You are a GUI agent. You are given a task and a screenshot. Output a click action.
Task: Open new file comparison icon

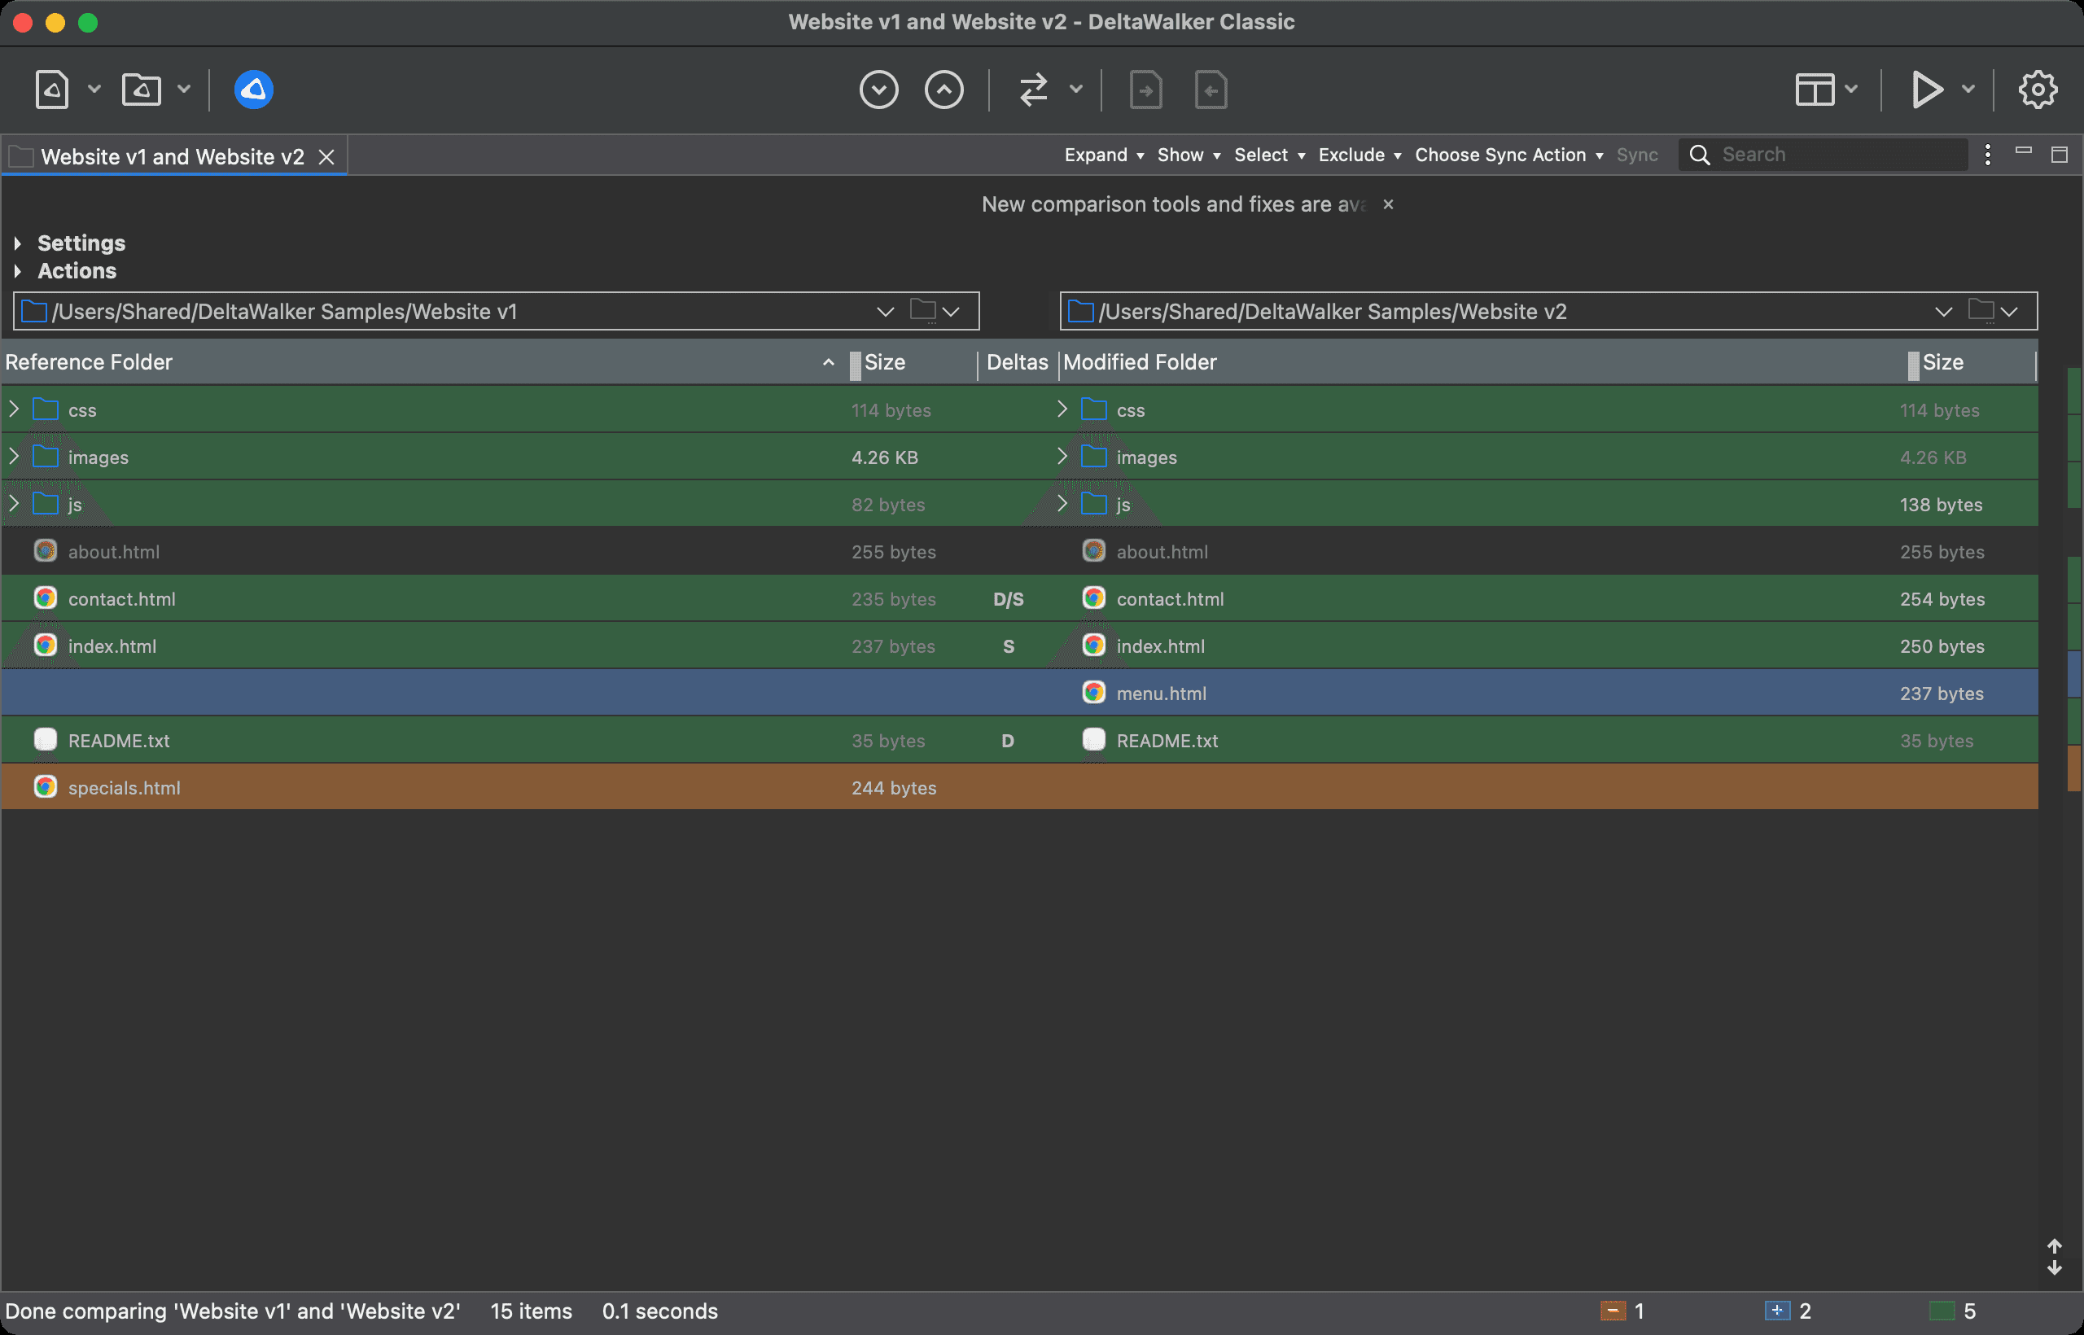52,90
